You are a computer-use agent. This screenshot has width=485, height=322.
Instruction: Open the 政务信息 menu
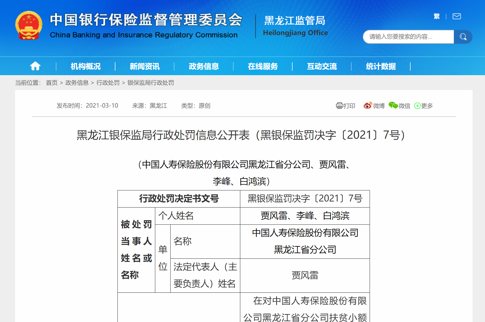pos(204,66)
